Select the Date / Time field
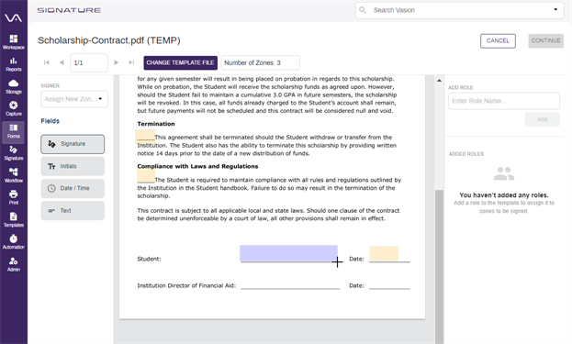The image size is (572, 344). 73,188
